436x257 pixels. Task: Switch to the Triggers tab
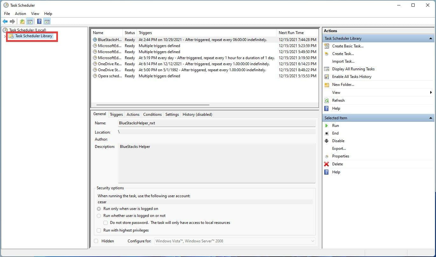[x=116, y=115]
